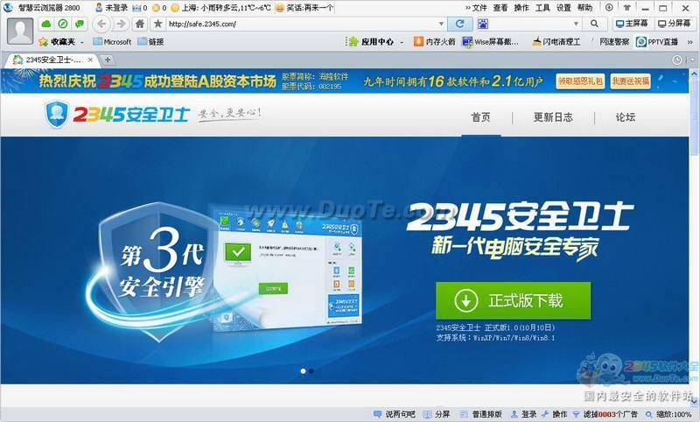Click the 网速警察 bookmark
This screenshot has width=700, height=422.
coord(614,41)
